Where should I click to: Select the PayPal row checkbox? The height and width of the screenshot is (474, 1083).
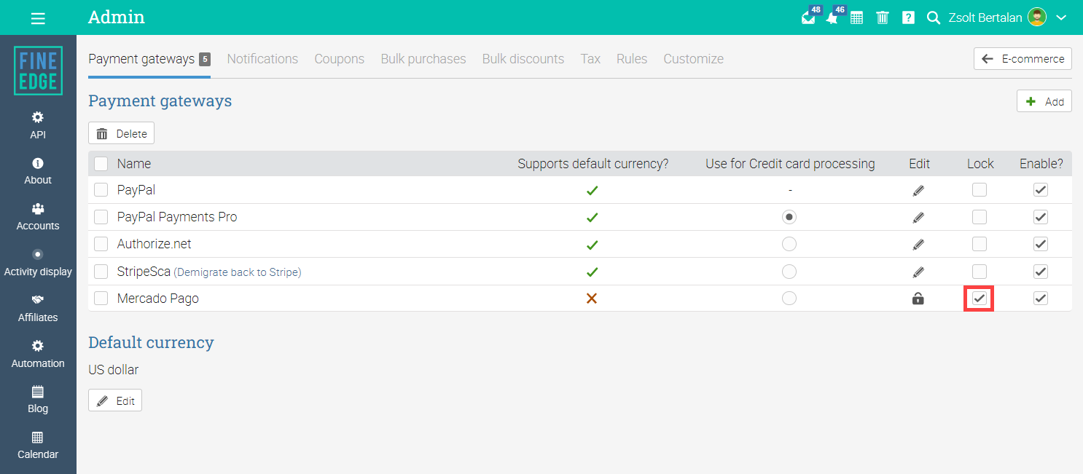point(101,190)
